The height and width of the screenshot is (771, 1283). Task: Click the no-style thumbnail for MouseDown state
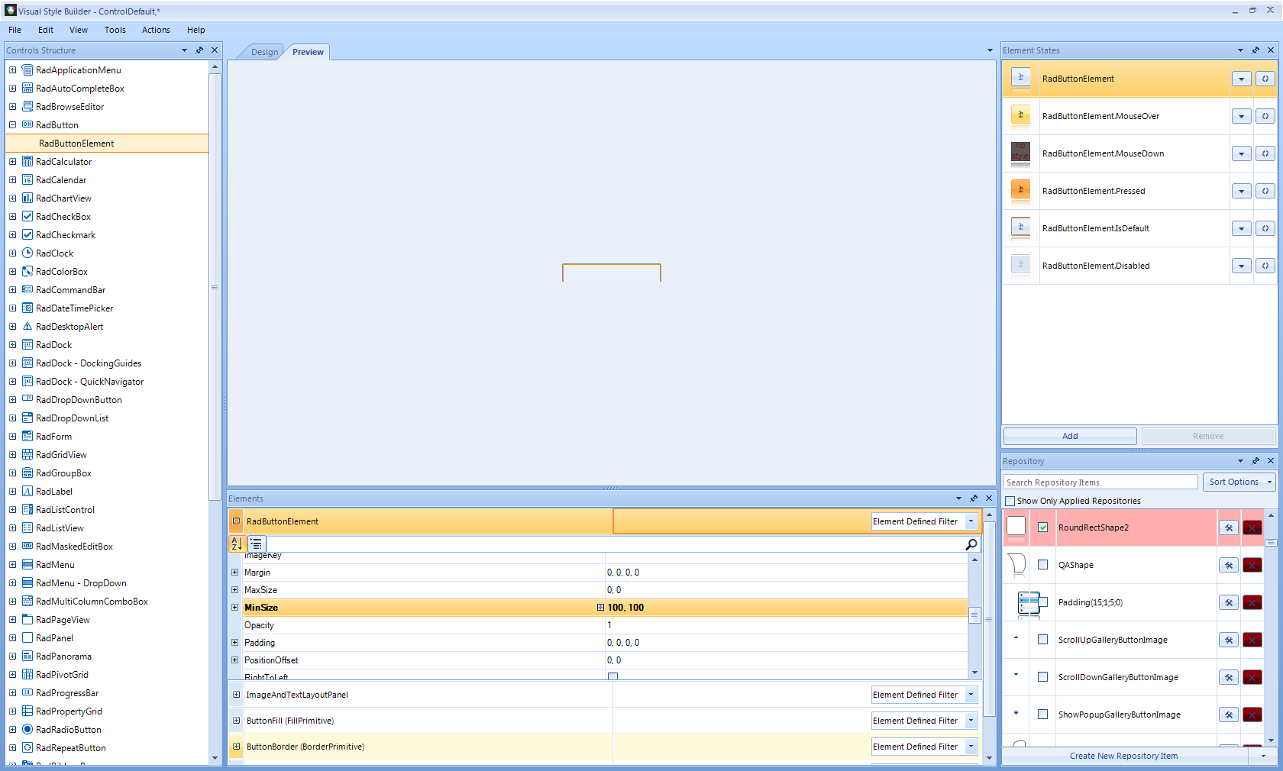pyautogui.click(x=1020, y=153)
